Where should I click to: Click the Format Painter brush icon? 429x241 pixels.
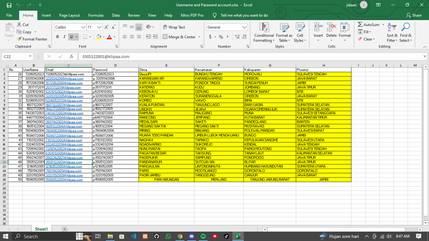(19, 39)
